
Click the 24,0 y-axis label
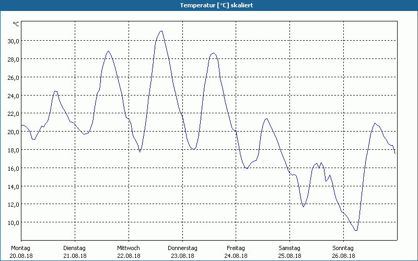13,96
